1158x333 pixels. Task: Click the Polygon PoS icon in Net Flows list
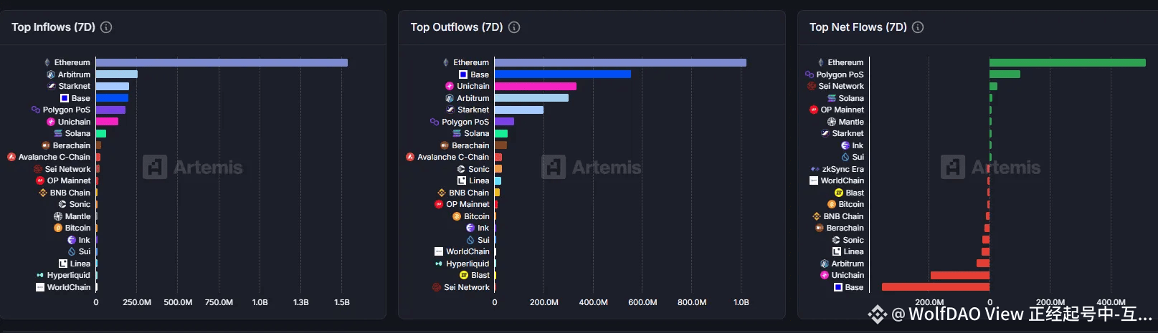[x=810, y=74]
